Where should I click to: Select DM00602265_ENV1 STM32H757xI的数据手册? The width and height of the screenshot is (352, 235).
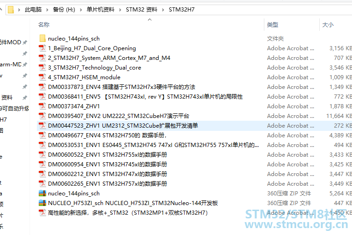107,183
